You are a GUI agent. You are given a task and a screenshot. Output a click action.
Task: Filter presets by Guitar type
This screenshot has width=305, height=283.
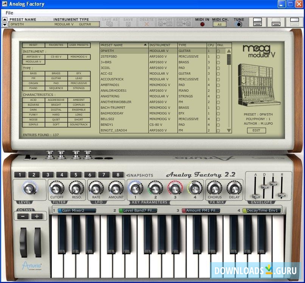[56, 78]
